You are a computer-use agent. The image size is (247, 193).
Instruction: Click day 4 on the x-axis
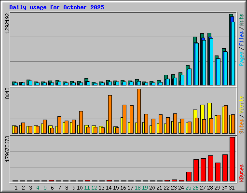tap(38, 188)
